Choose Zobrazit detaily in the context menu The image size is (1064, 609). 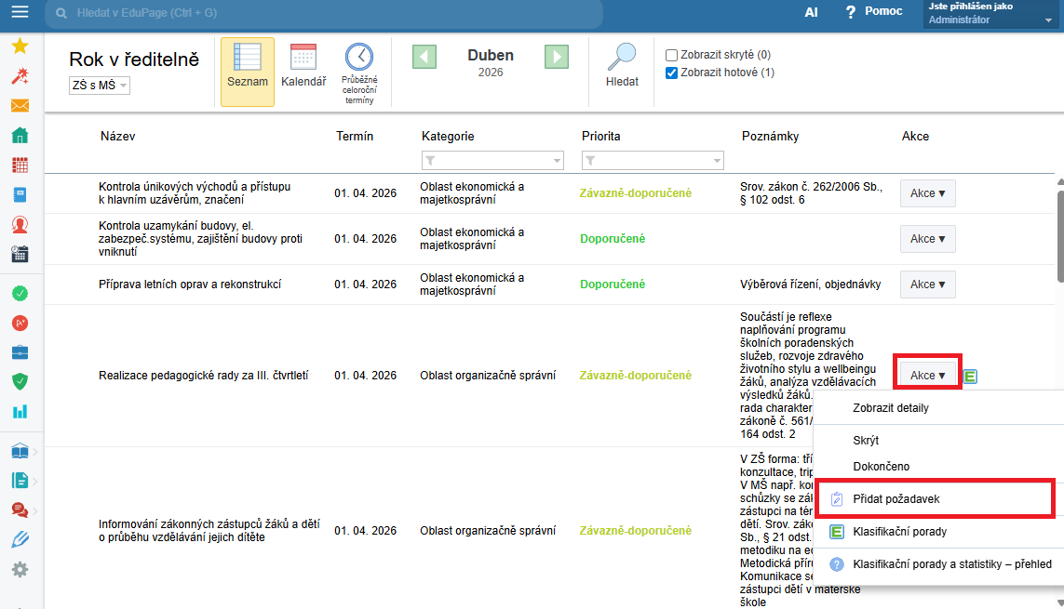[x=890, y=408]
